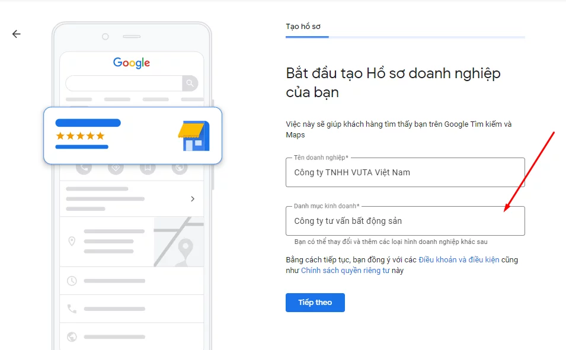Click the progress bar under Tạo hồ sơ
Image resolution: width=566 pixels, height=350 pixels.
tap(405, 37)
